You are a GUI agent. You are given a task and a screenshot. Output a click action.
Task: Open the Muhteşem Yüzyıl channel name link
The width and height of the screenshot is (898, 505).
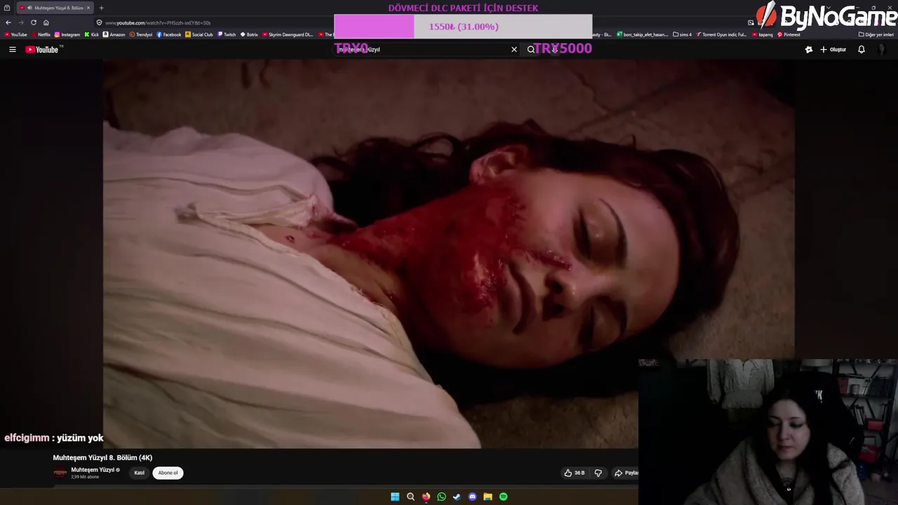[x=93, y=470]
